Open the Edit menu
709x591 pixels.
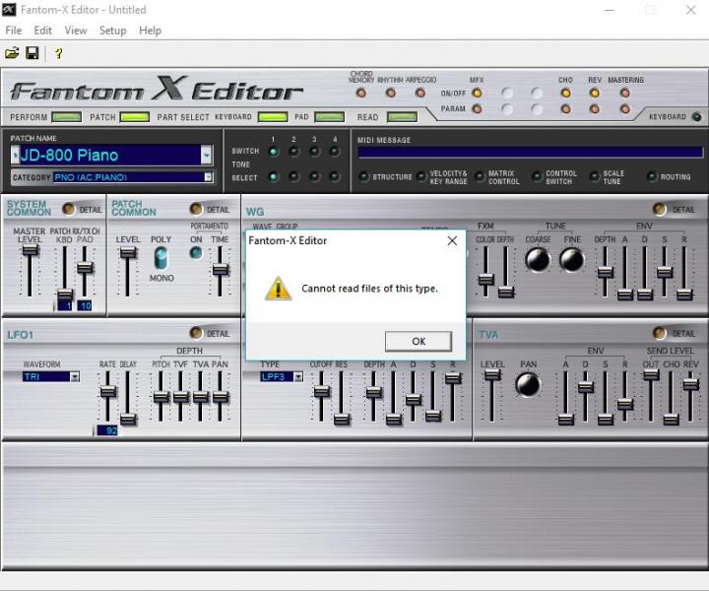(x=42, y=31)
